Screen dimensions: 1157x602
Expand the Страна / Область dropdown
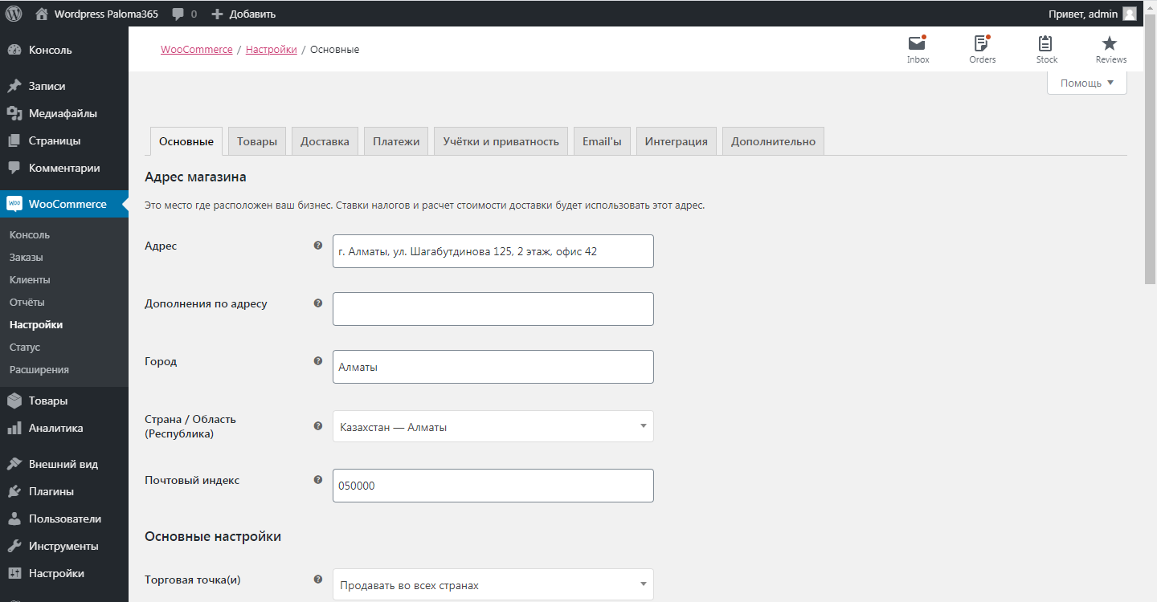[493, 426]
